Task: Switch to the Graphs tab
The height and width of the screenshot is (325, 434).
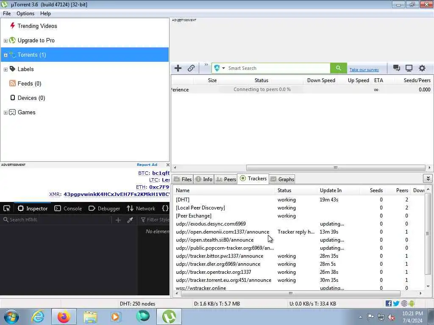Action: pyautogui.click(x=282, y=179)
